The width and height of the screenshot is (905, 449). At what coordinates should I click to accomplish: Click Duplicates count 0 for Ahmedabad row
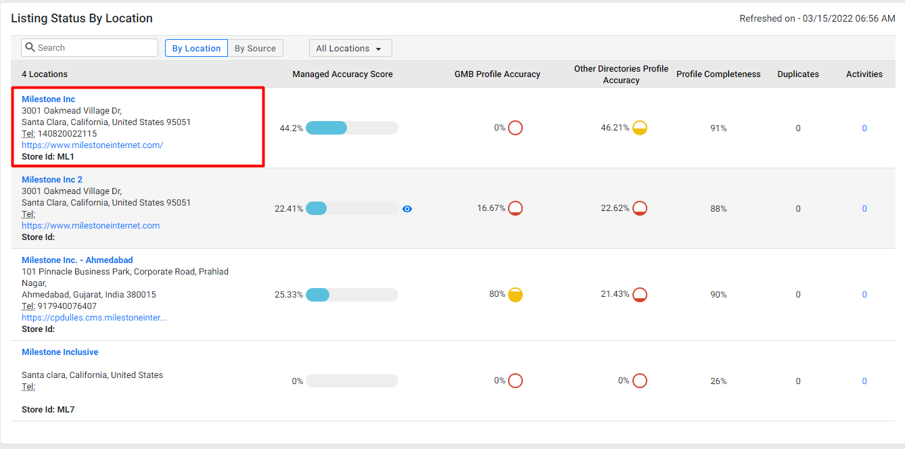point(798,295)
